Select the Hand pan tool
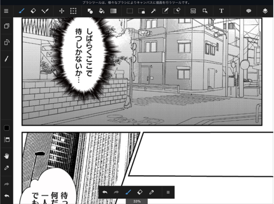Viewport: 274px width, 204px height. coord(7,156)
